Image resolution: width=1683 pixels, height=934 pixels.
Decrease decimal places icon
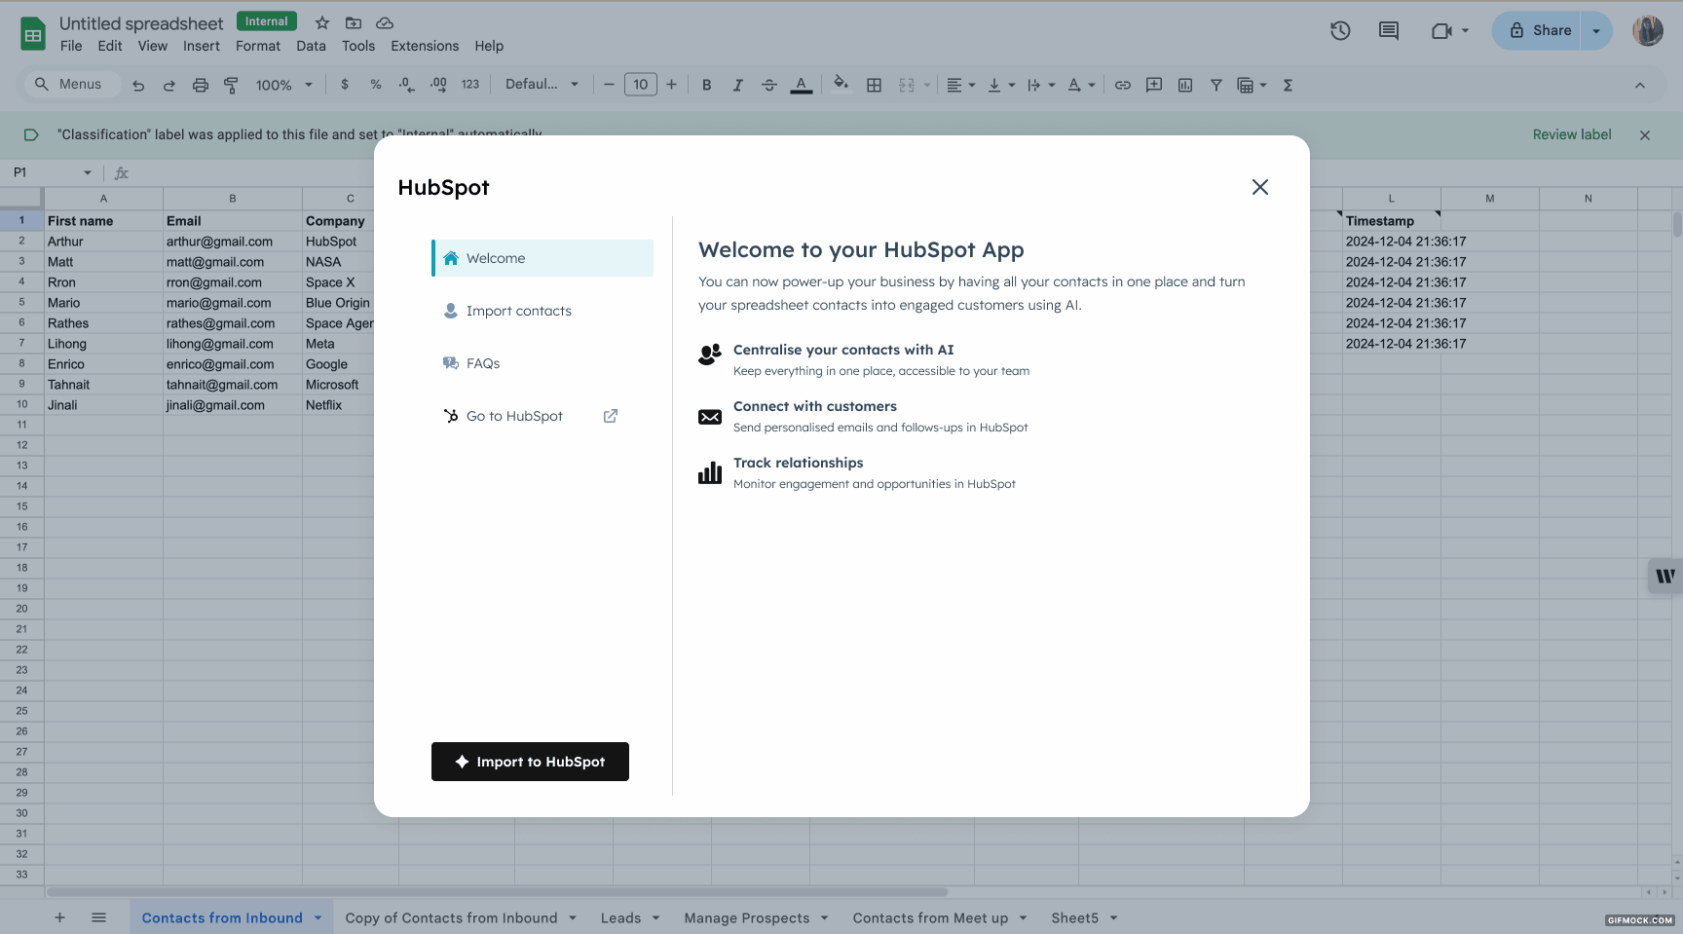(x=407, y=85)
